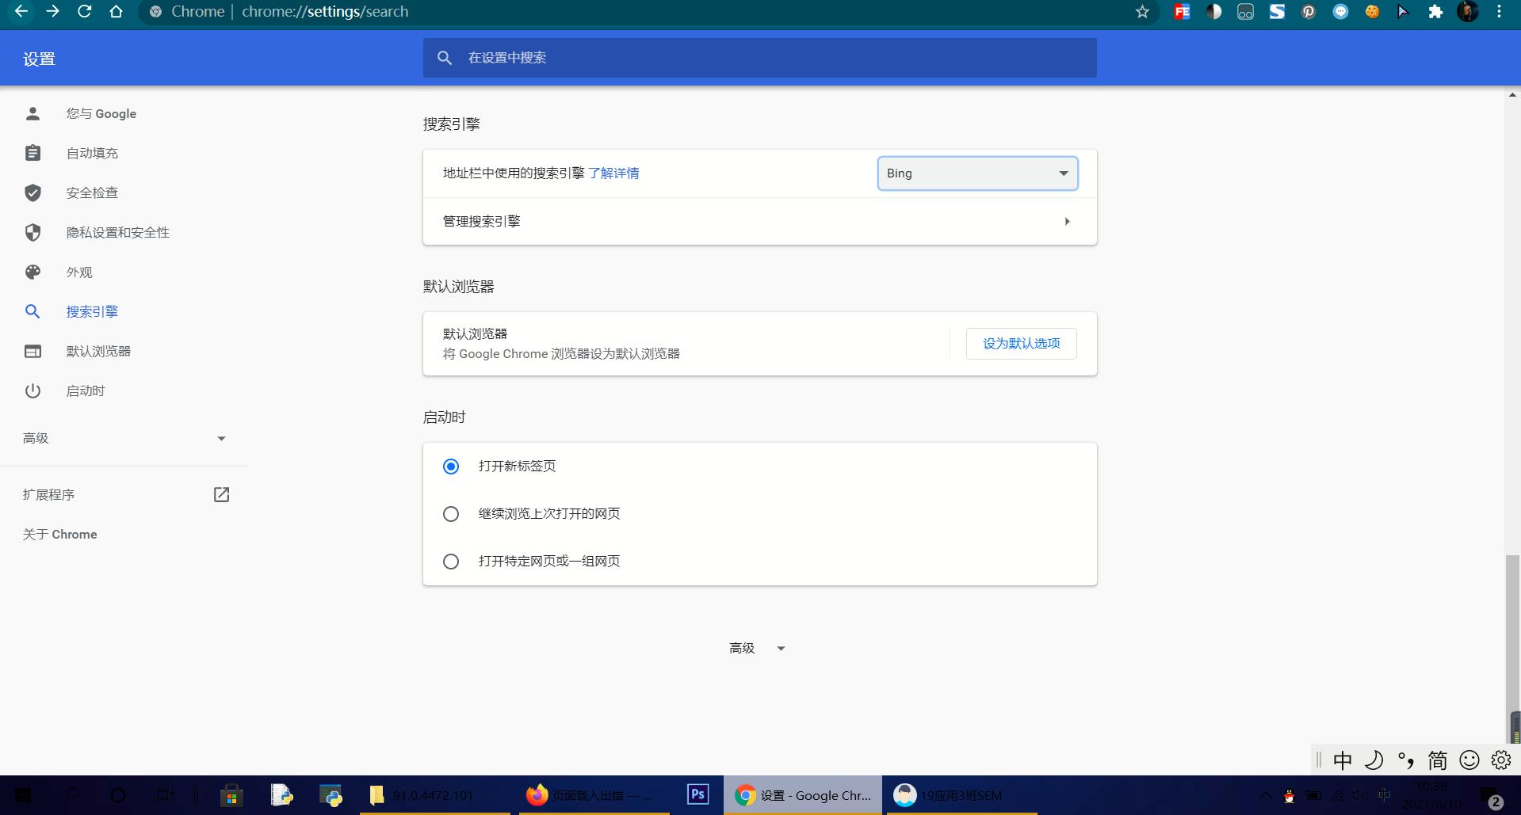Viewport: 1521px width, 815px height.
Task: Open 扩展程序 extensions page link
Action: [124, 494]
